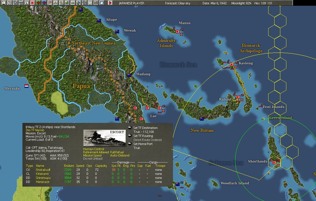316x201 pixels.
Task: Select the Rabaul Japanese base marker
Action: coord(238,97)
